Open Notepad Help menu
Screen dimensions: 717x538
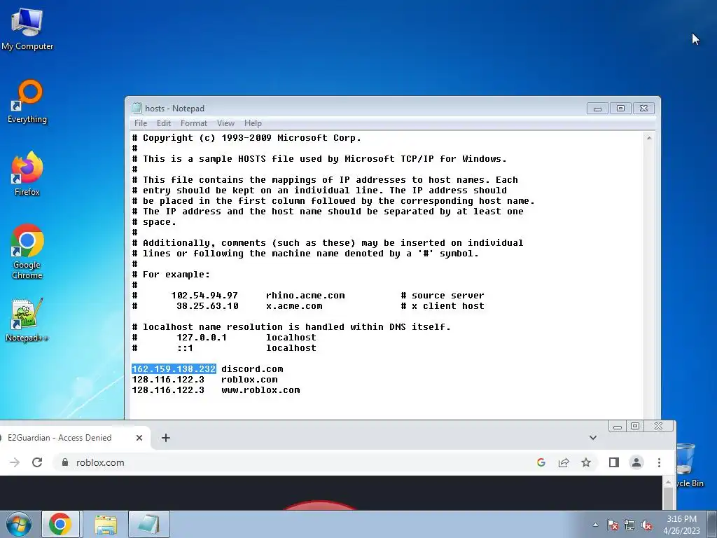click(253, 123)
